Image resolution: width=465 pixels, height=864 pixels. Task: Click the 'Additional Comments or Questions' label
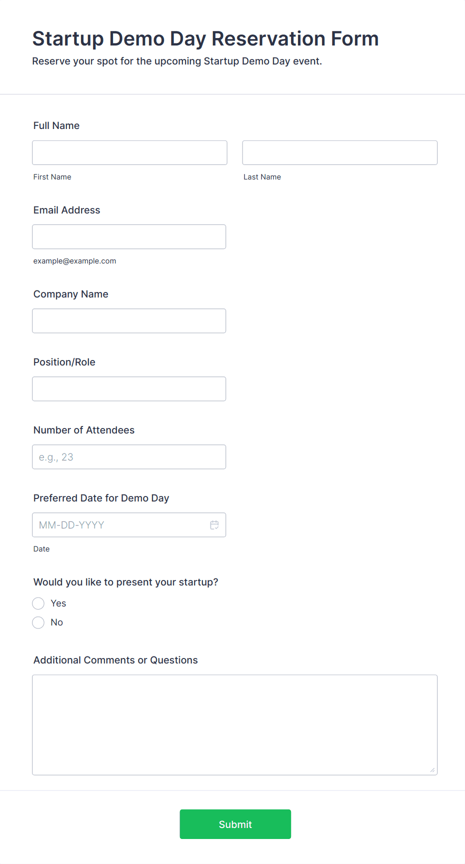pyautogui.click(x=115, y=660)
